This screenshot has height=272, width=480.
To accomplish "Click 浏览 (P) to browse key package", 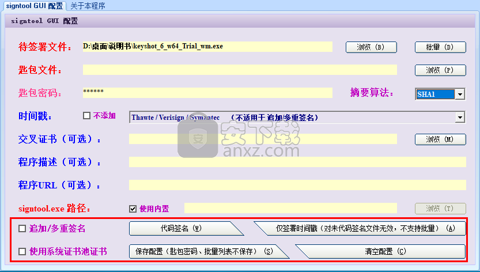I will tap(440, 70).
